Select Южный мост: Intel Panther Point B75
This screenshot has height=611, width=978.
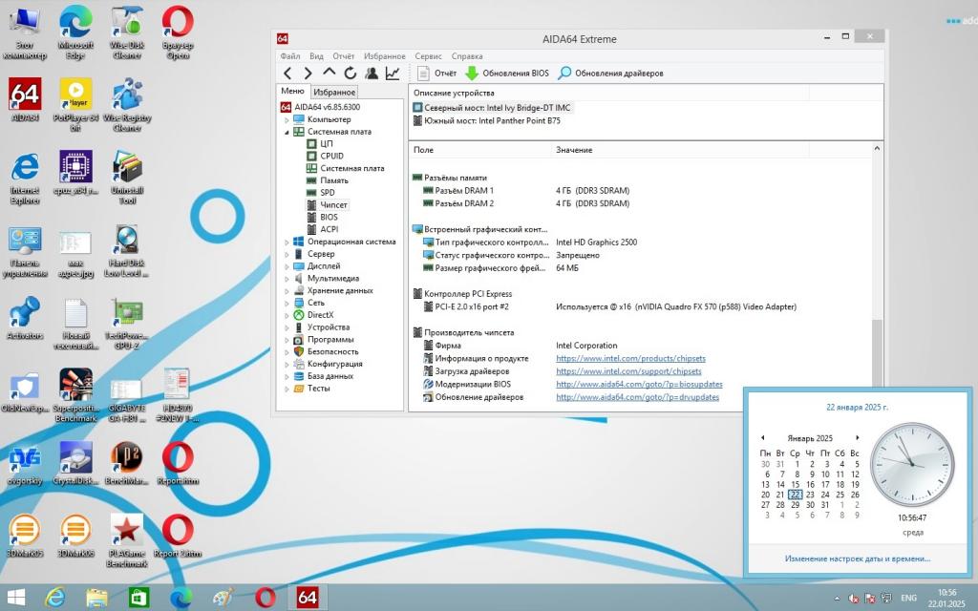click(x=486, y=121)
